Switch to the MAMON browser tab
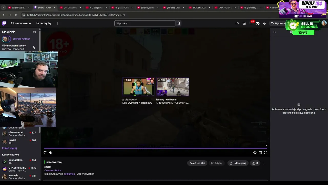 (x=122, y=8)
